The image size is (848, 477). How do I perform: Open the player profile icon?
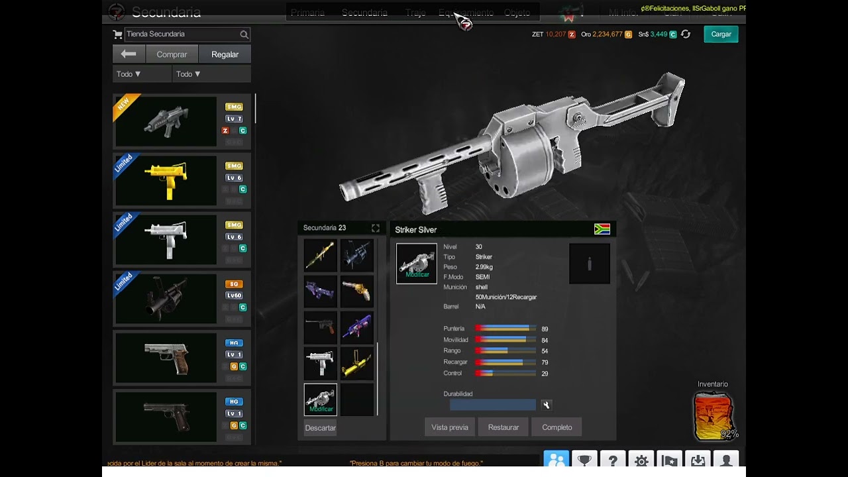point(727,459)
